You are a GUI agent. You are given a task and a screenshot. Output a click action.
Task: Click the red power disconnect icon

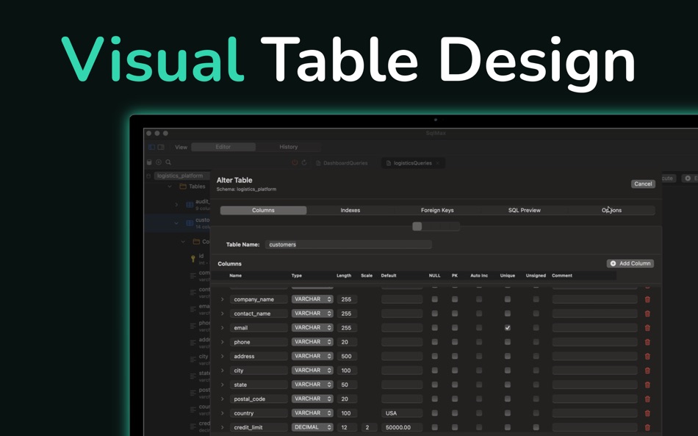(x=294, y=163)
